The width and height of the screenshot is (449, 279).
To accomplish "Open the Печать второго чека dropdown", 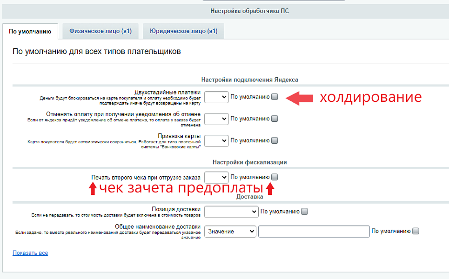I will pos(216,177).
